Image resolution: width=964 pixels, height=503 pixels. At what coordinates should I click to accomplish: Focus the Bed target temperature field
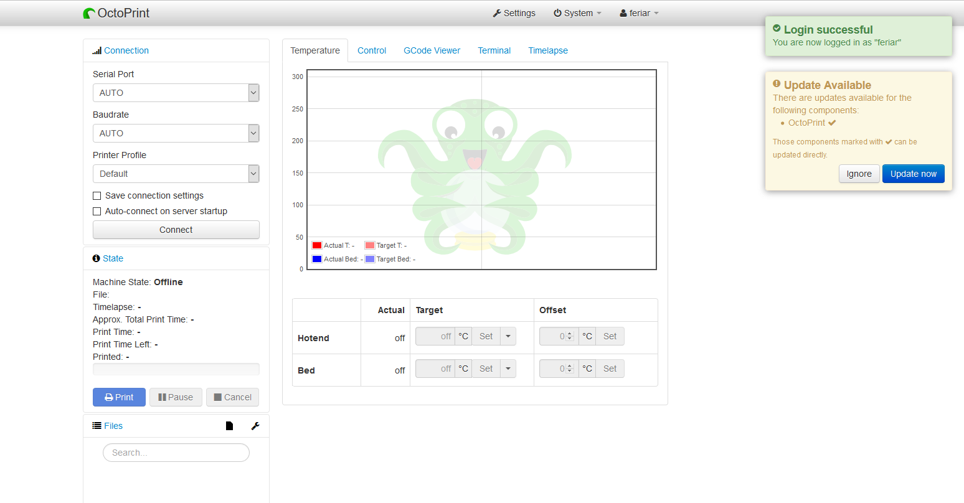click(x=435, y=369)
